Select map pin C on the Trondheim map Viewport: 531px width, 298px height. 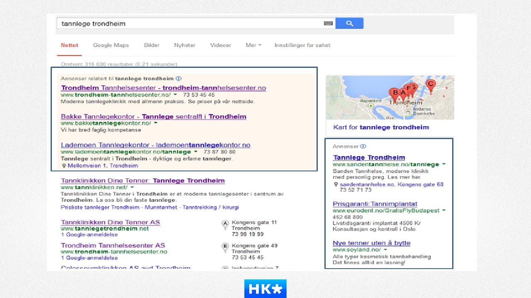click(431, 86)
